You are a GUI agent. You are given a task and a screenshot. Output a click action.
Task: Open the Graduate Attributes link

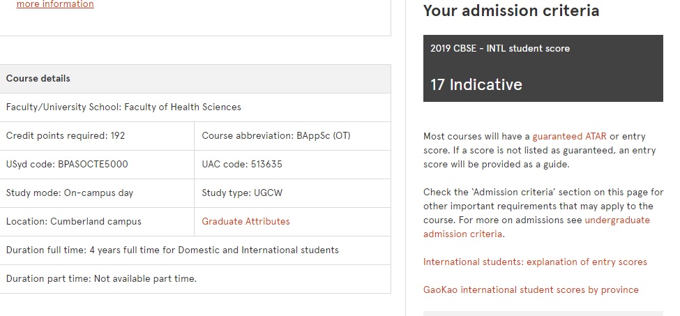coord(245,221)
